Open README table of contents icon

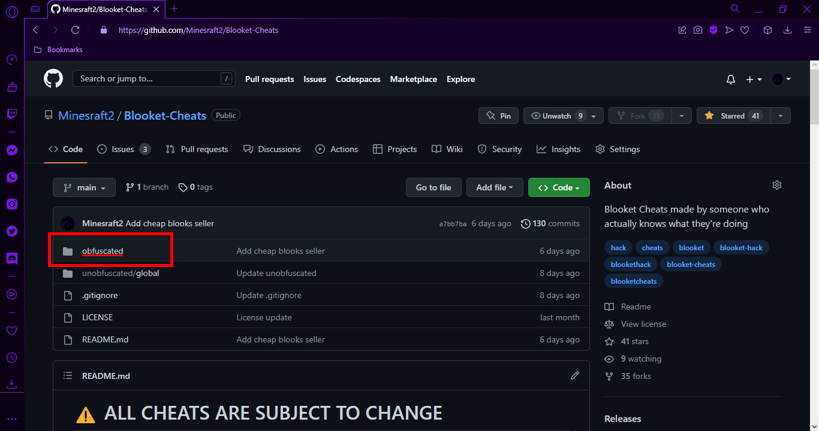tap(68, 375)
